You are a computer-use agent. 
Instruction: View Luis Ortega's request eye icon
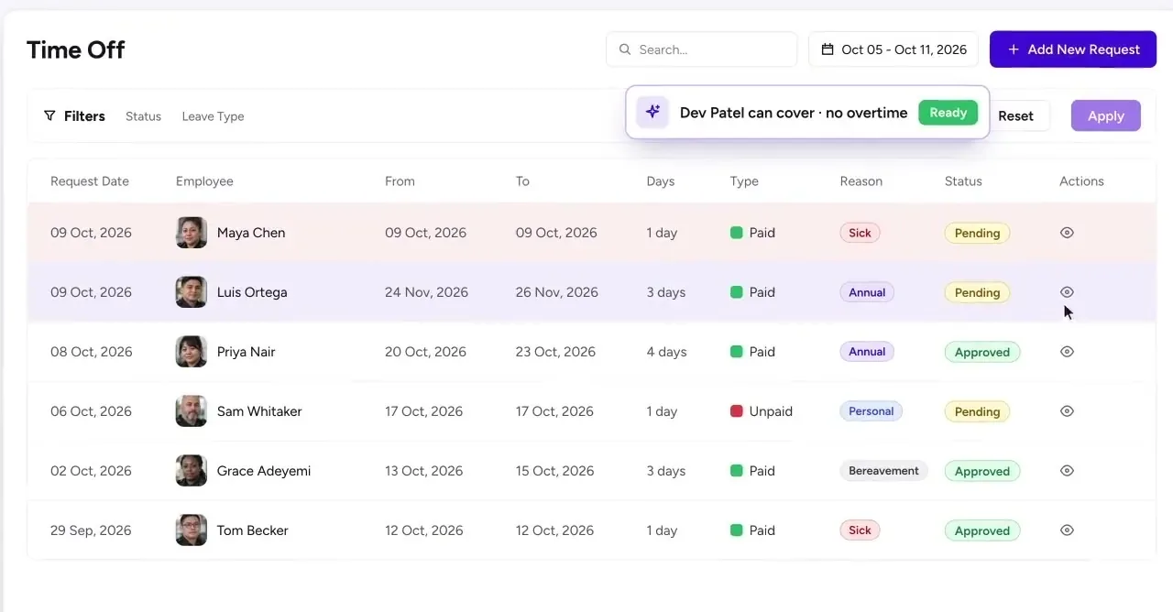(x=1067, y=292)
